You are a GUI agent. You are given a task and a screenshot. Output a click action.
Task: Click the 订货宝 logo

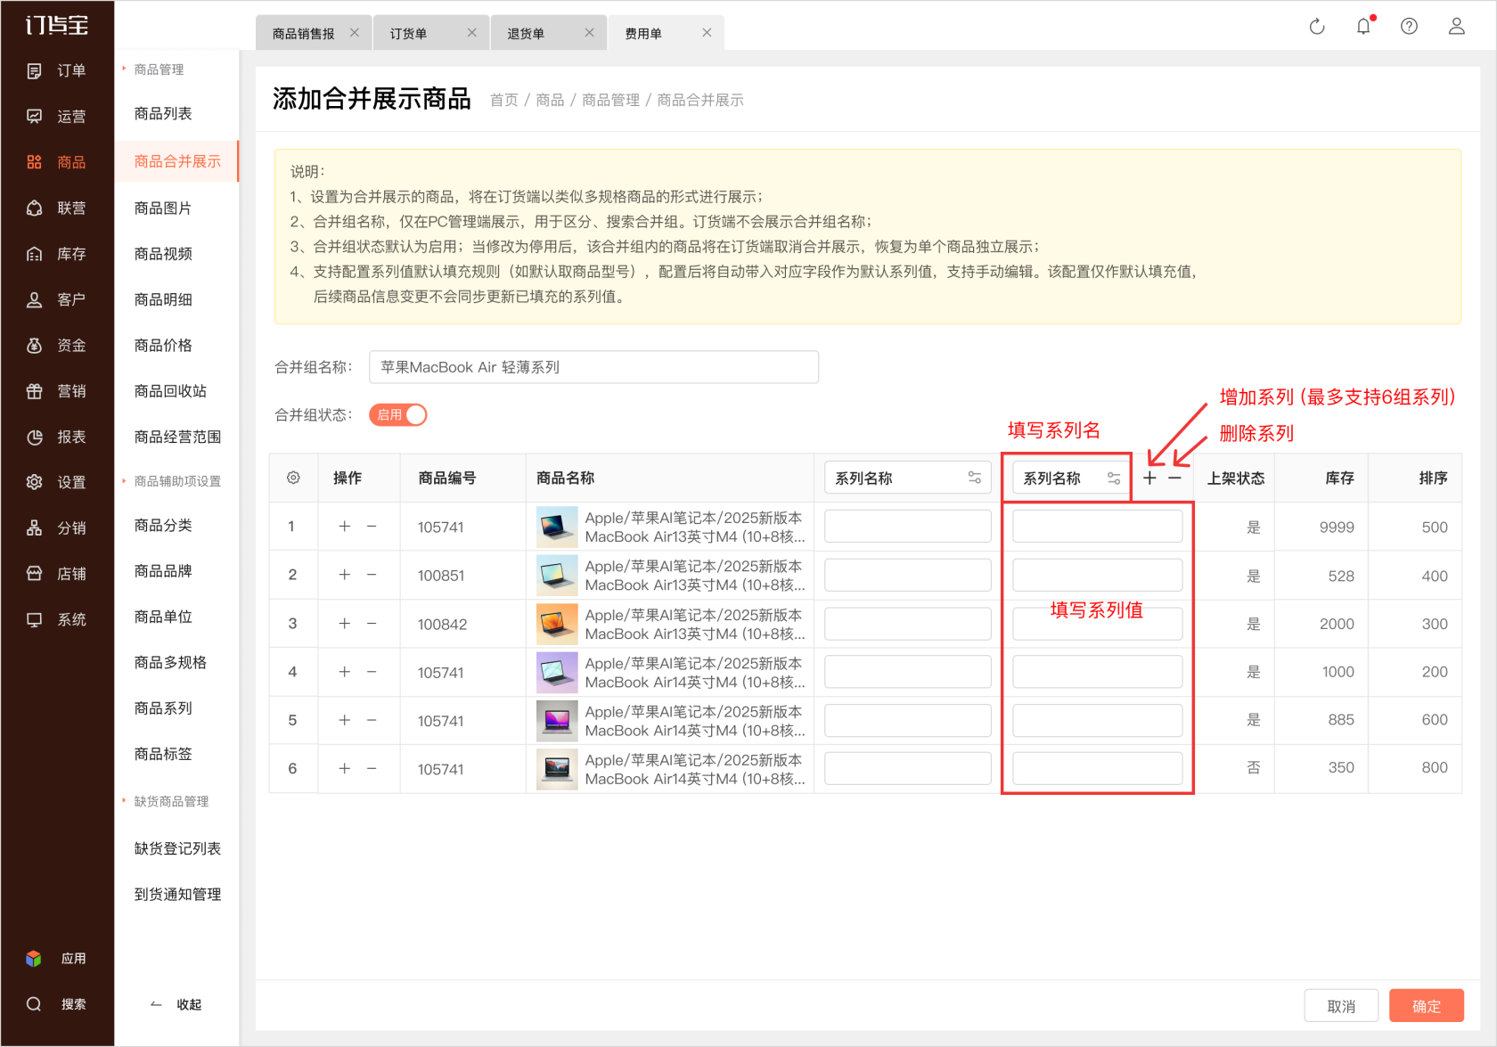click(x=57, y=25)
